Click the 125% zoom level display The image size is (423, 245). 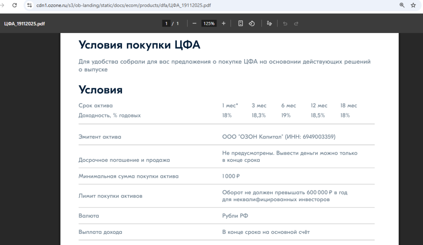coord(209,24)
